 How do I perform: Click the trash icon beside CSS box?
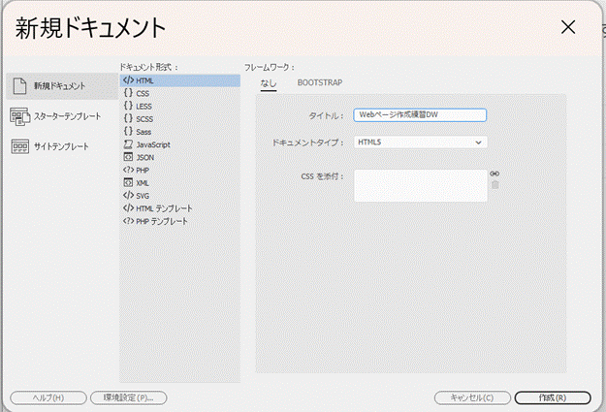(494, 184)
